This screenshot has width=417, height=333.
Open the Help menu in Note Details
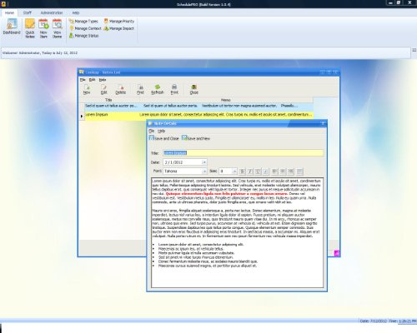click(x=162, y=131)
